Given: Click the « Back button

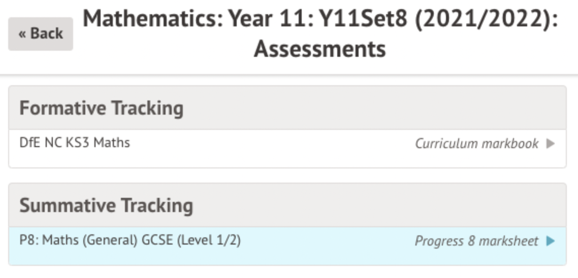Looking at the screenshot, I should point(41,34).
